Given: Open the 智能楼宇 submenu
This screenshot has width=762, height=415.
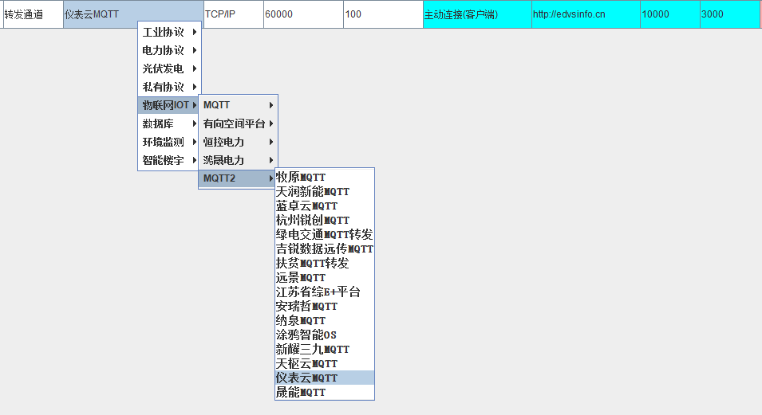Looking at the screenshot, I should [x=169, y=160].
